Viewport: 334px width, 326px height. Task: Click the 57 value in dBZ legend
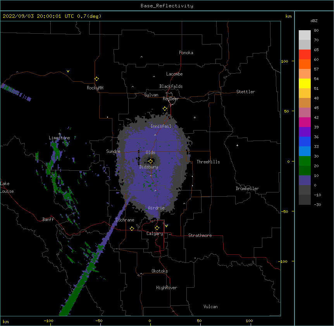pyautogui.click(x=316, y=69)
